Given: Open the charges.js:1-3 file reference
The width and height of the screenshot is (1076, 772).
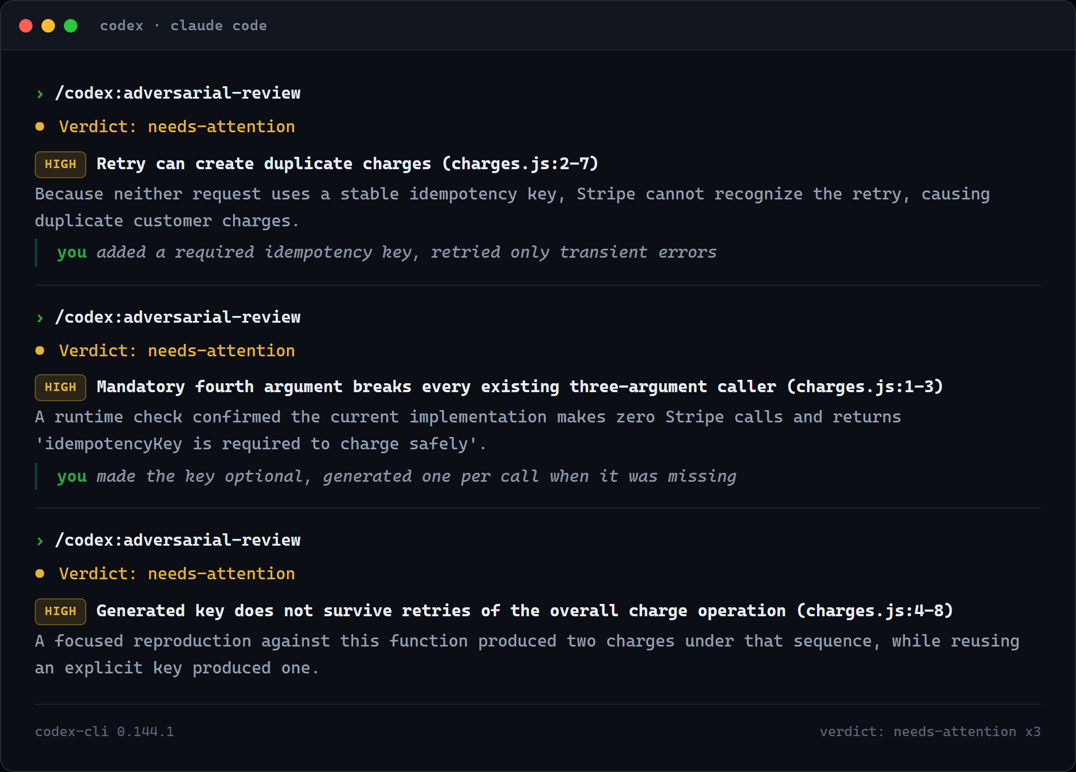Looking at the screenshot, I should click(865, 387).
